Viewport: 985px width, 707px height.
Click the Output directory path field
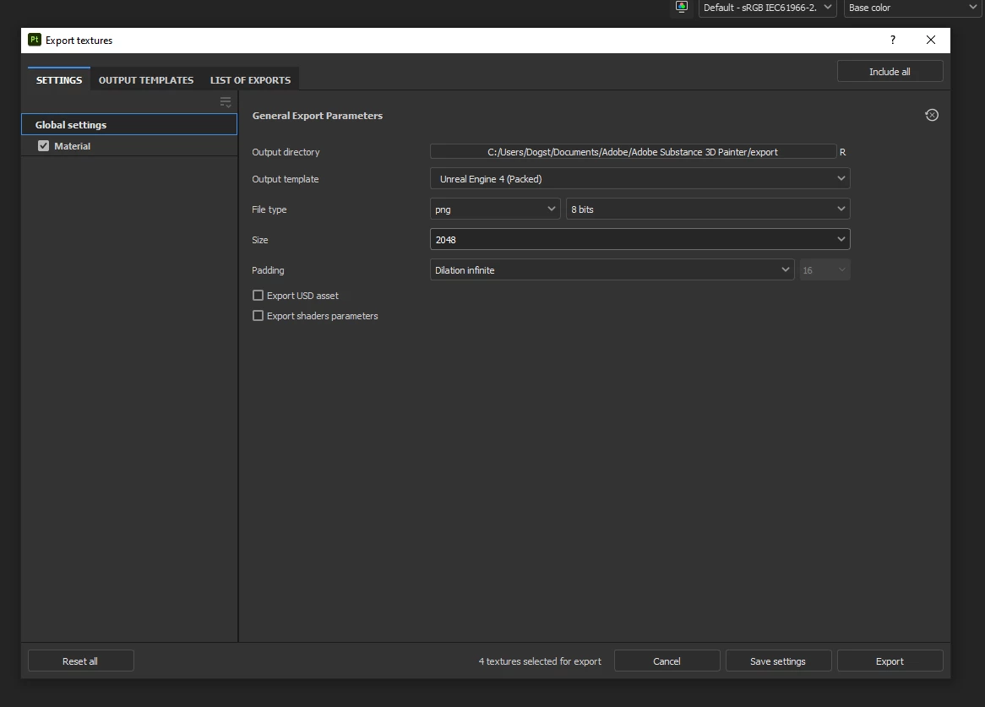click(633, 152)
